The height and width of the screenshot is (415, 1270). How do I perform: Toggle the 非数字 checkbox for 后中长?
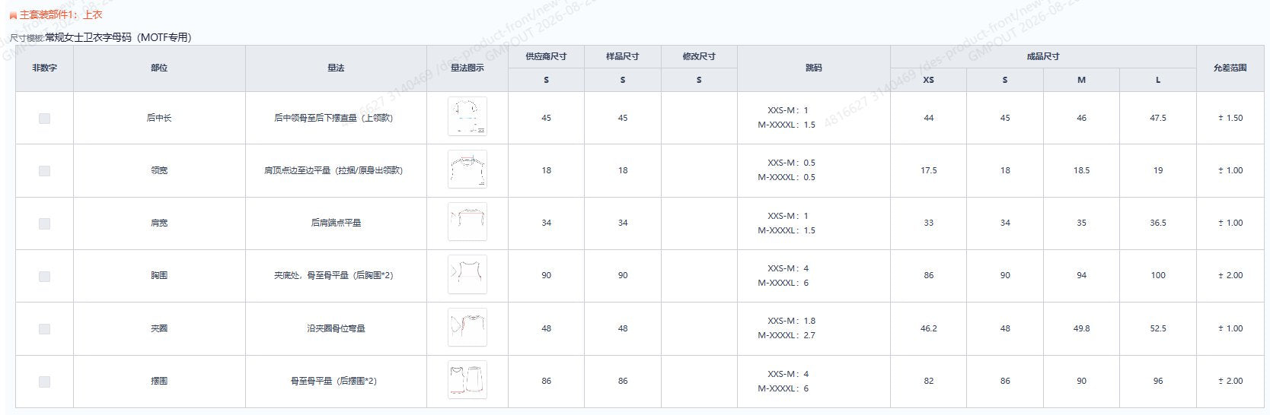[x=44, y=118]
